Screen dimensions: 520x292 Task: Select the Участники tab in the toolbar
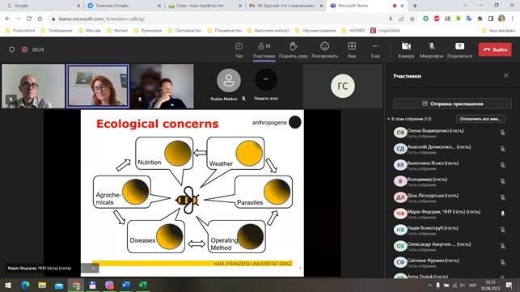(x=264, y=50)
